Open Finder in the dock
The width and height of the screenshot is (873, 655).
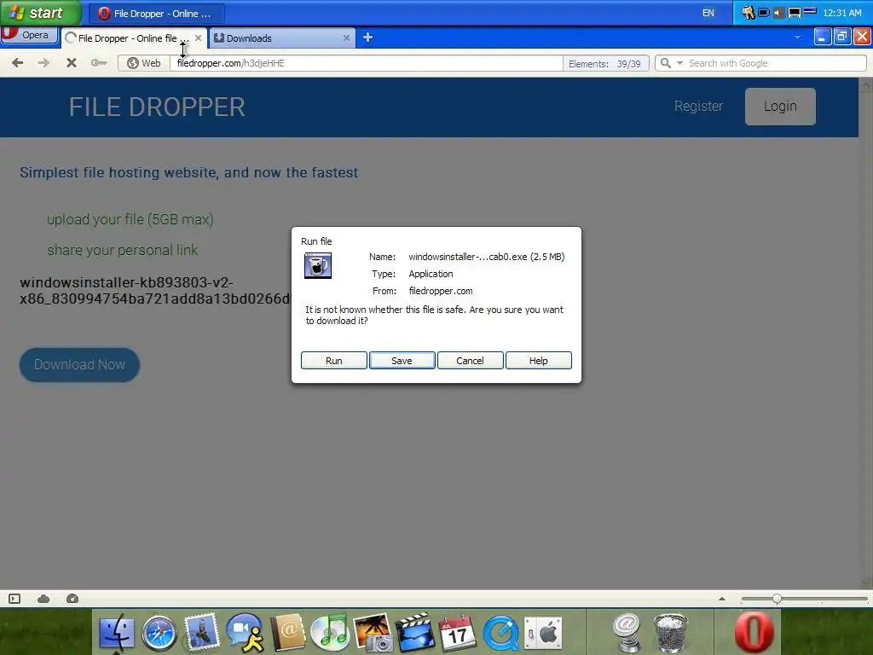[x=116, y=634]
